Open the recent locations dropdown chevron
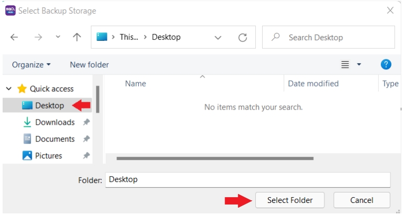 click(x=58, y=38)
